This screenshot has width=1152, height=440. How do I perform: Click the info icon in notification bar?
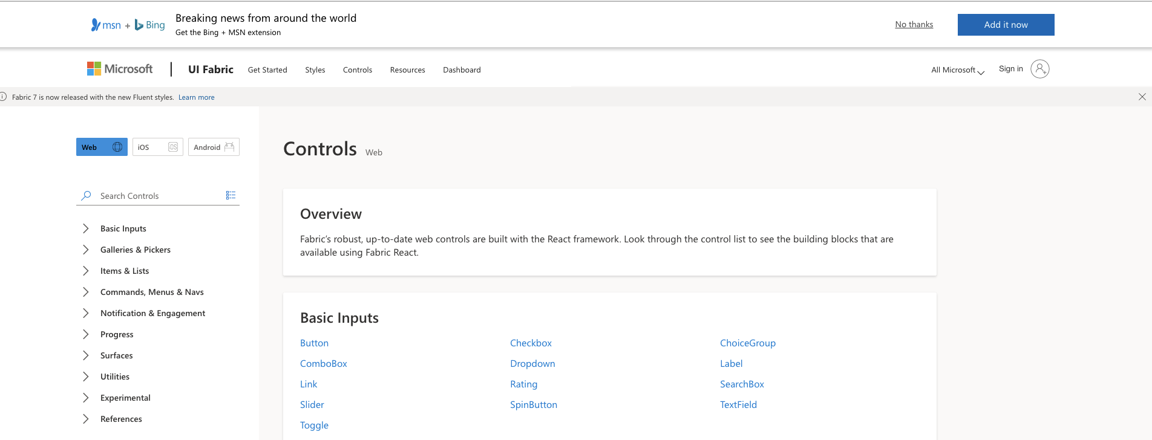pyautogui.click(x=3, y=97)
